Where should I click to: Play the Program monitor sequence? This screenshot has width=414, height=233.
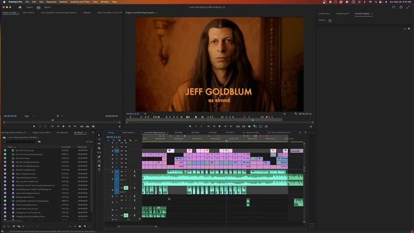(220, 127)
